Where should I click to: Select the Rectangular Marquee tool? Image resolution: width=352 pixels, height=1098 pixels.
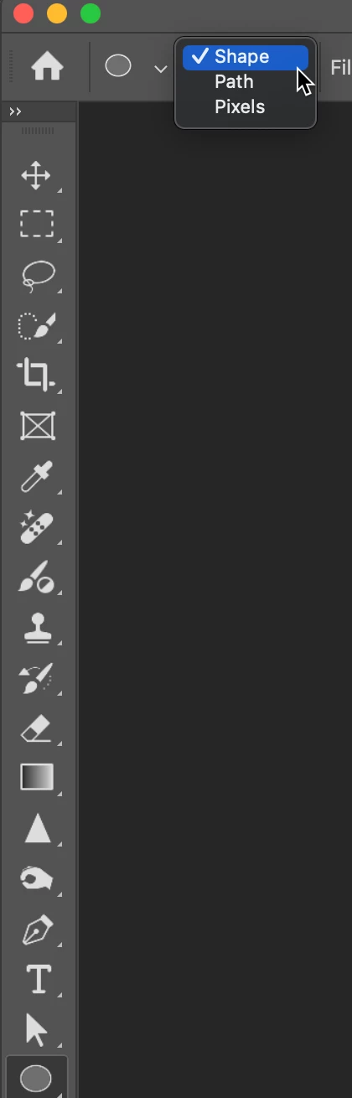click(x=36, y=225)
